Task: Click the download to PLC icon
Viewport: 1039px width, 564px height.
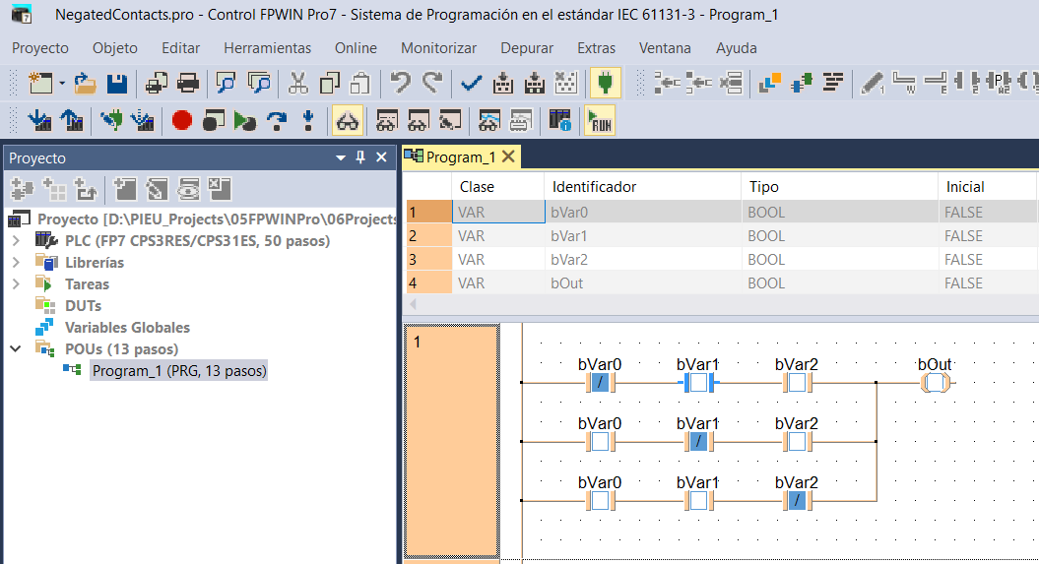Action: point(39,121)
